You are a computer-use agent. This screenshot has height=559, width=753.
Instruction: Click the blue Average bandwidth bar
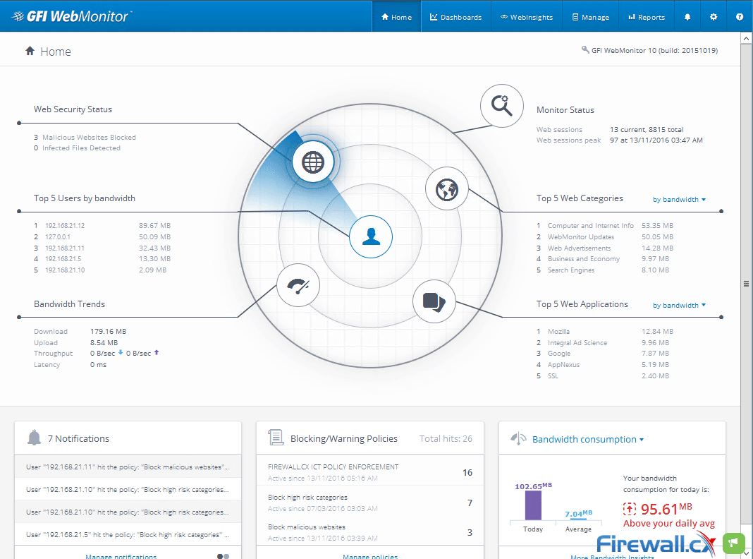pos(578,519)
